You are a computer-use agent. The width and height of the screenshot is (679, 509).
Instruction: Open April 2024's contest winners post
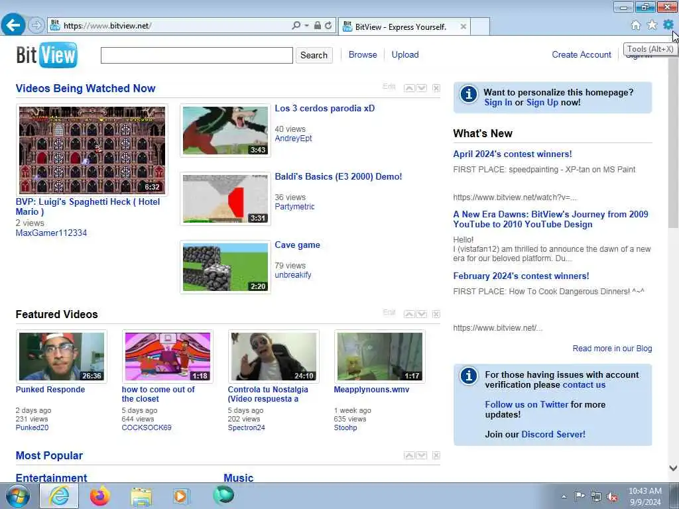pos(513,154)
